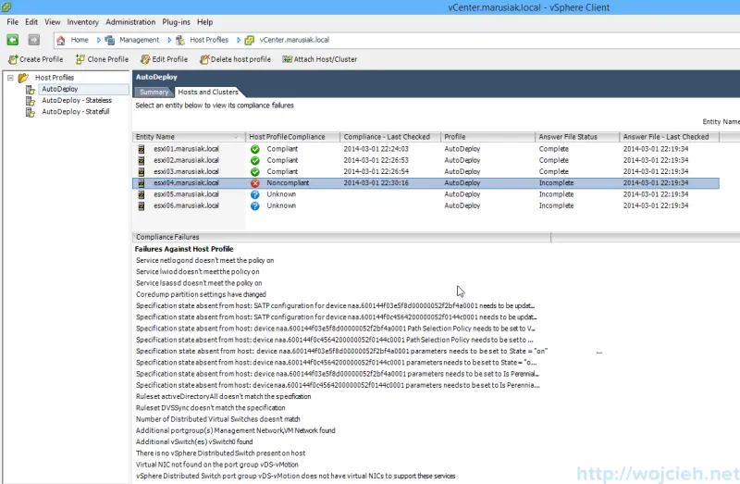This screenshot has width=740, height=484.
Task: Click the esxi06 host server icon
Action: coord(142,205)
